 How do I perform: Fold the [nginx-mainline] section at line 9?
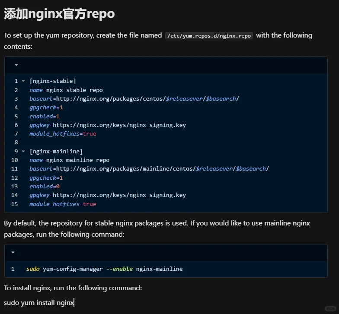coord(23,152)
